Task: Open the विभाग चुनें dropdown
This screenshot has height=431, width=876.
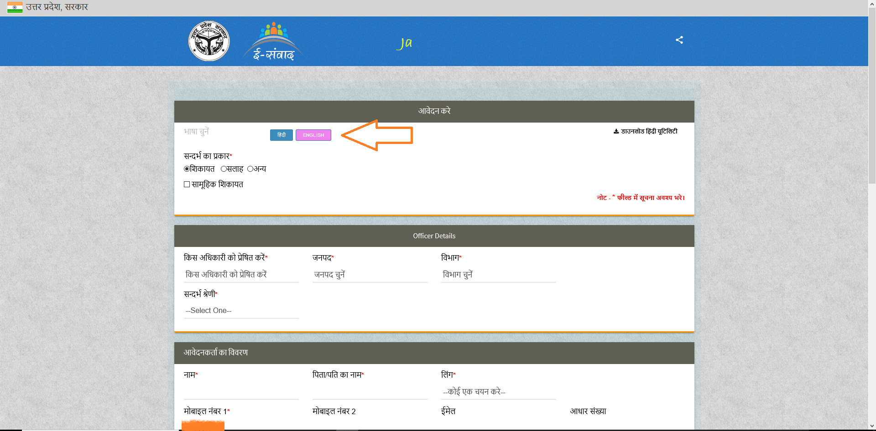Action: 498,274
